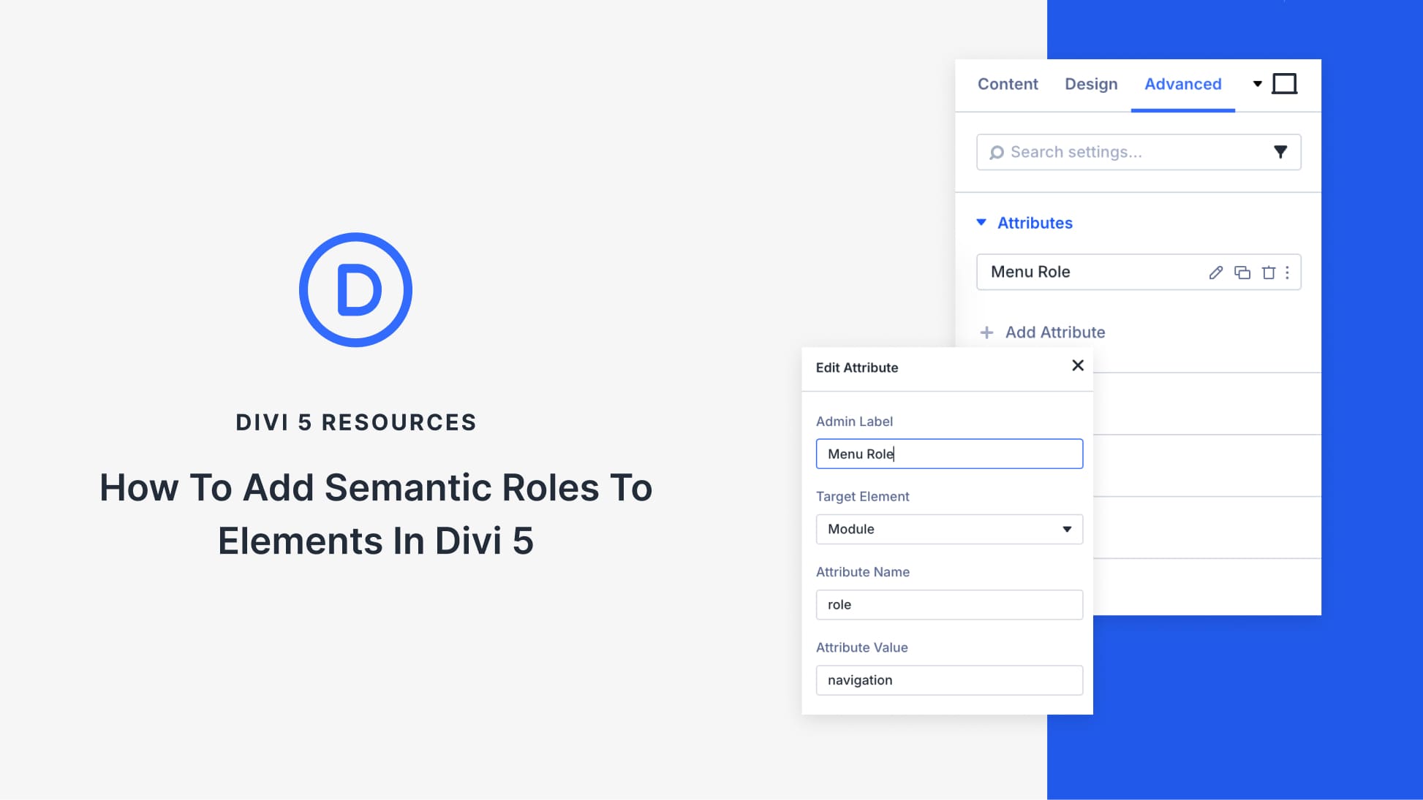Edit the Menu Role attribute via pencil icon

point(1215,273)
